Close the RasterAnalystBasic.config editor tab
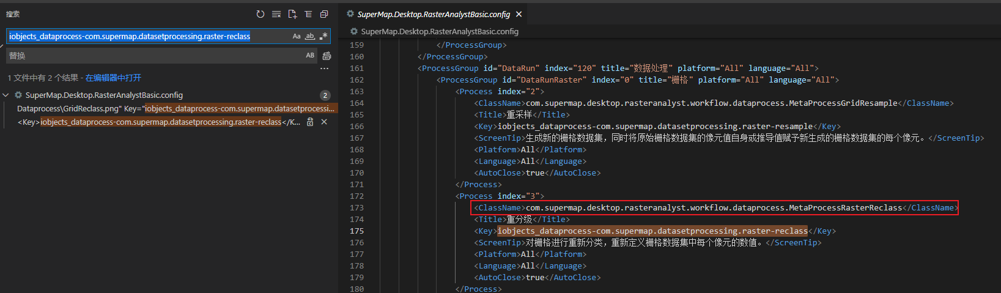Screen dimensions: 1001x293 [x=519, y=14]
